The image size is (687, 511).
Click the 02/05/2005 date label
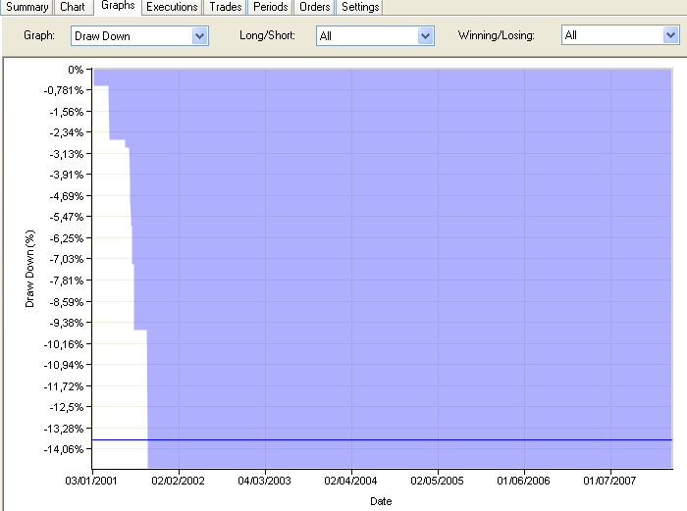(437, 481)
